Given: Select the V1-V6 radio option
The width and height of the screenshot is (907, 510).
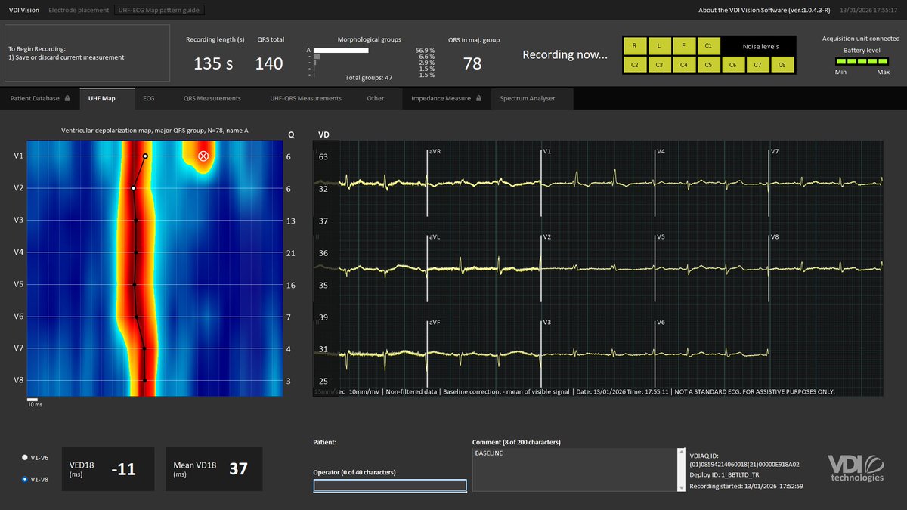Looking at the screenshot, I should coord(25,458).
